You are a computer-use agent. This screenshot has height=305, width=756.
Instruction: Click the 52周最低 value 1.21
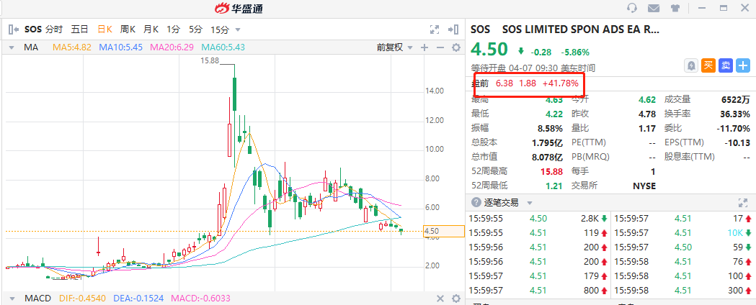pos(555,185)
